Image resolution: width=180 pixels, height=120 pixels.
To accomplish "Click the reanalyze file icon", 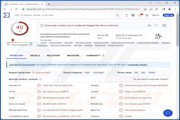I will coord(156,26).
